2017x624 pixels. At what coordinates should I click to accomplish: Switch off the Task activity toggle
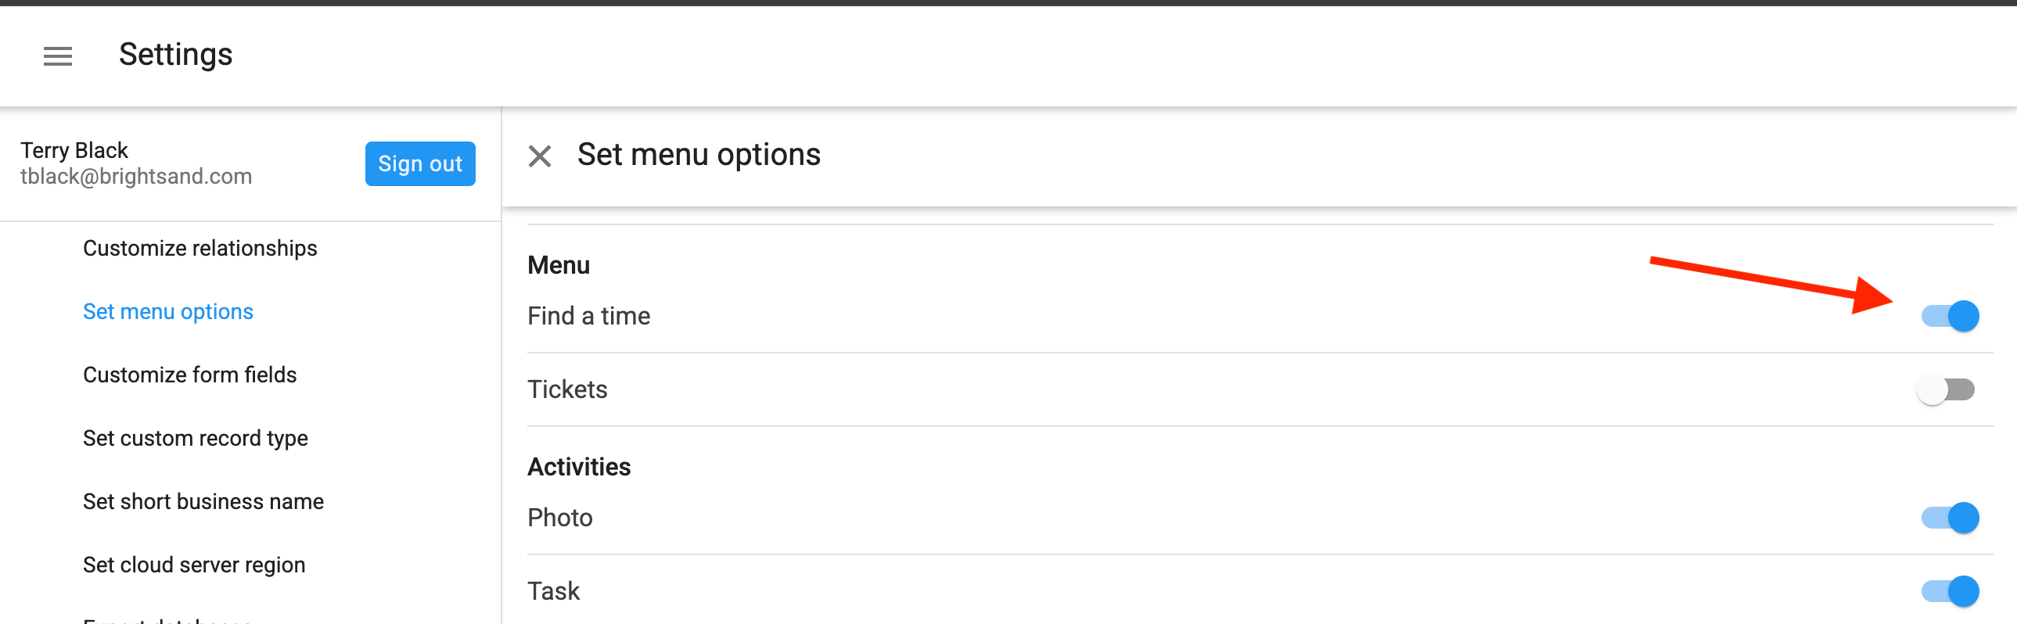(x=1950, y=591)
